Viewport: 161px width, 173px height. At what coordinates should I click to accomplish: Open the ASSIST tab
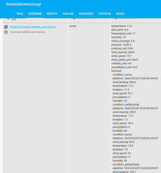[x=120, y=14]
